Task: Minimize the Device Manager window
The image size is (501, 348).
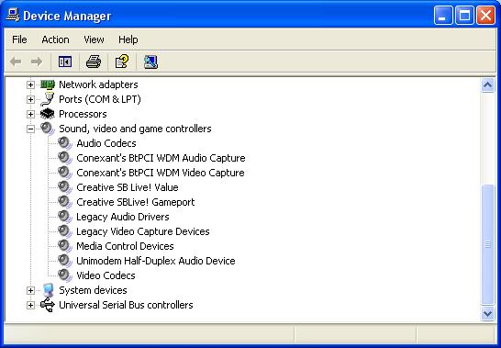Action: click(x=443, y=15)
